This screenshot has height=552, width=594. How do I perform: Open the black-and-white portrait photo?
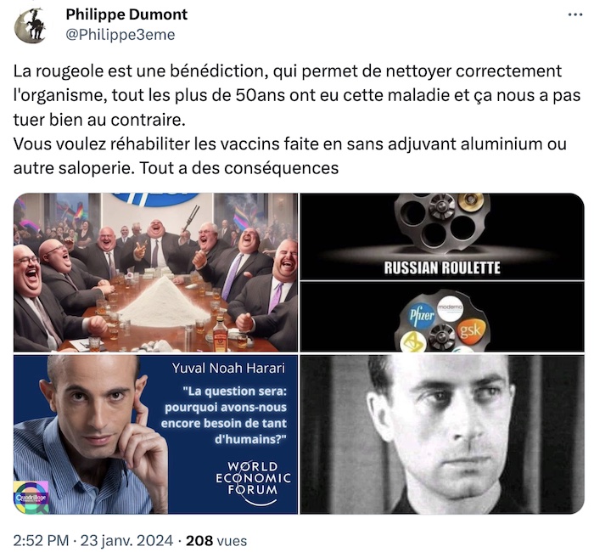[x=442, y=435]
